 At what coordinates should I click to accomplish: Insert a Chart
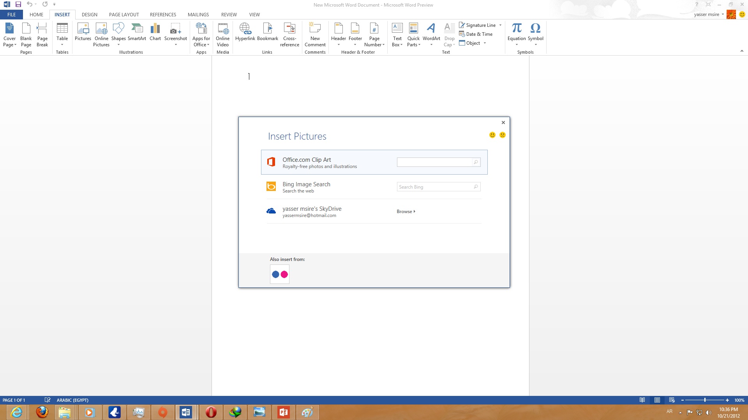[x=155, y=32]
